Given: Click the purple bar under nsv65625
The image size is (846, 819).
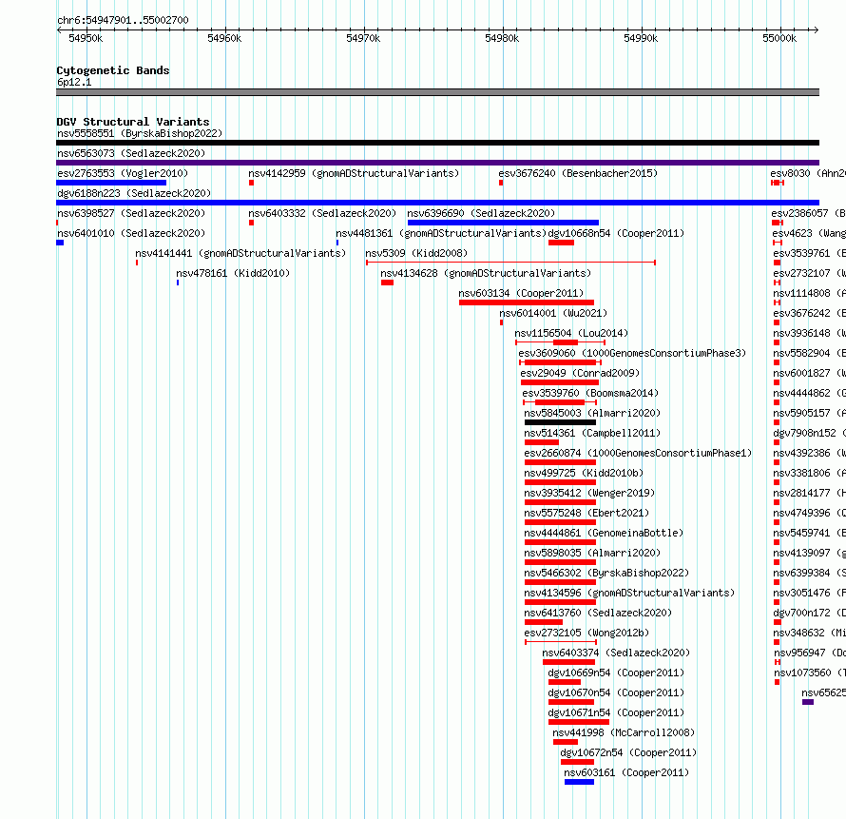Looking at the screenshot, I should [808, 702].
